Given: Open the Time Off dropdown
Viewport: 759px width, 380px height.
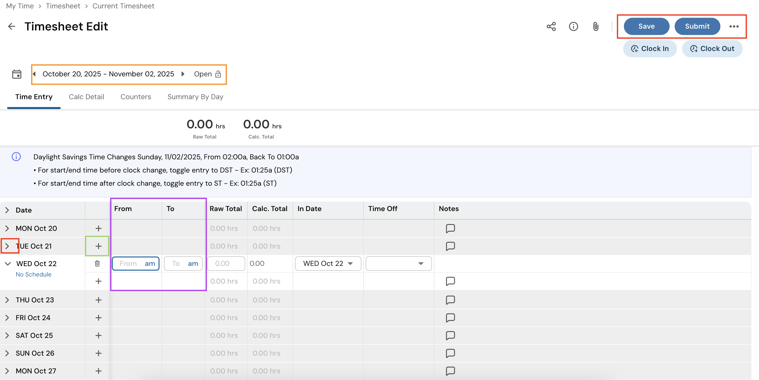Looking at the screenshot, I should tap(398, 264).
